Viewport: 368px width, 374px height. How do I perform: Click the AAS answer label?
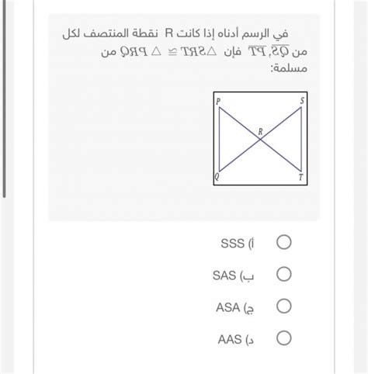tap(236, 339)
